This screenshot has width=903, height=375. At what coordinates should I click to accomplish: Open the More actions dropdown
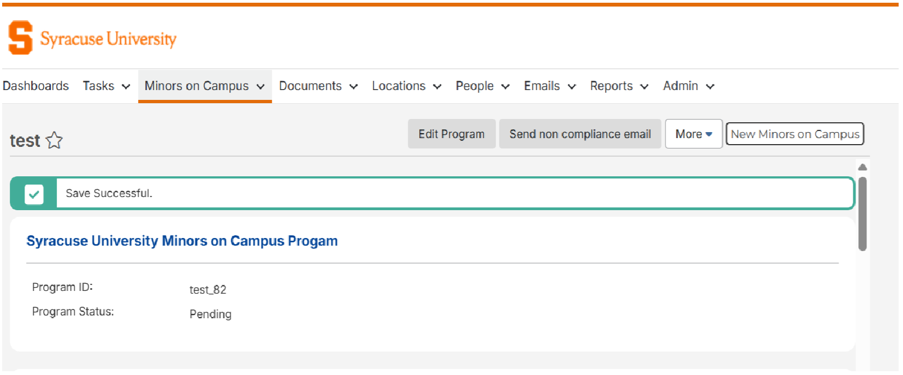(693, 134)
